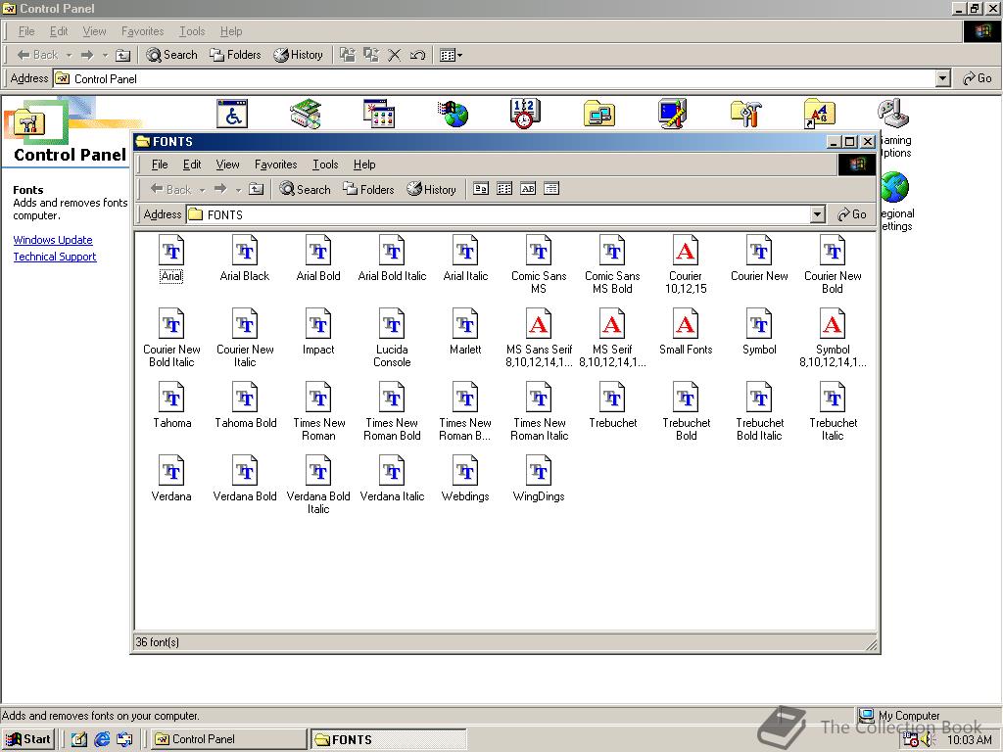Select the MS Sans Serif bitmap font

[539, 338]
